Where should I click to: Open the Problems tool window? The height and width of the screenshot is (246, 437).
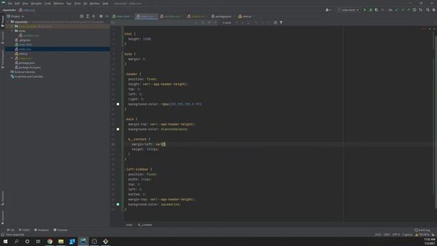(41, 230)
